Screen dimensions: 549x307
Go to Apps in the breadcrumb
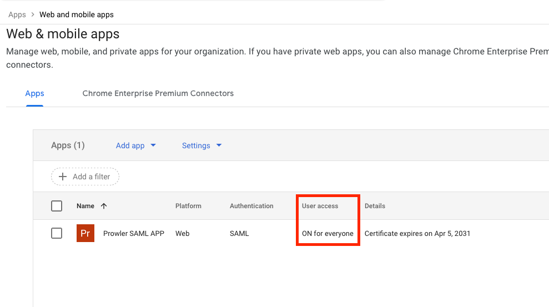pyautogui.click(x=17, y=14)
